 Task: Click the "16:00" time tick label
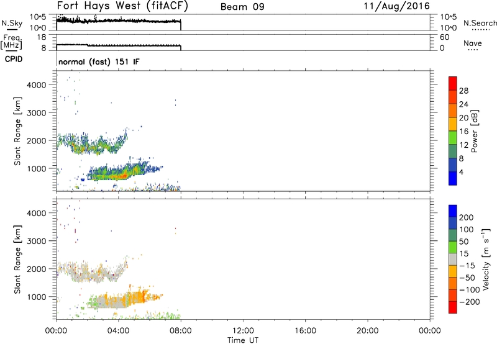(x=305, y=331)
